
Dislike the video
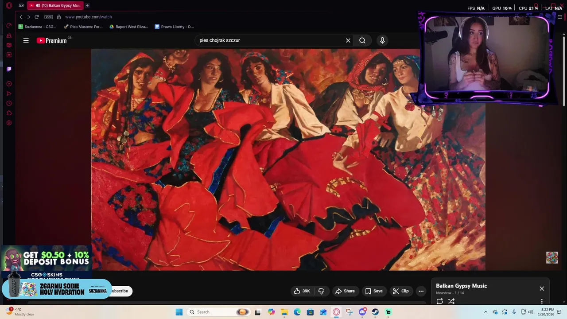[x=322, y=291]
